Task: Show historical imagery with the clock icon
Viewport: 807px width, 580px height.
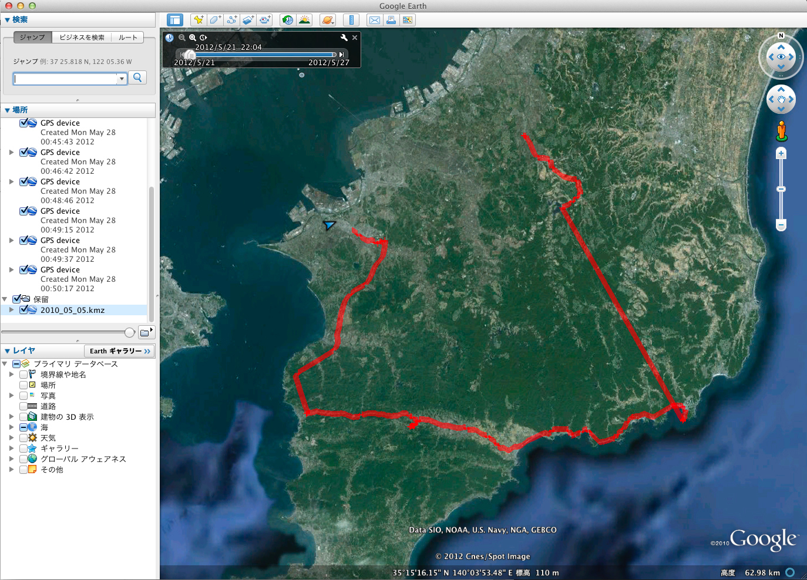Action: (288, 19)
